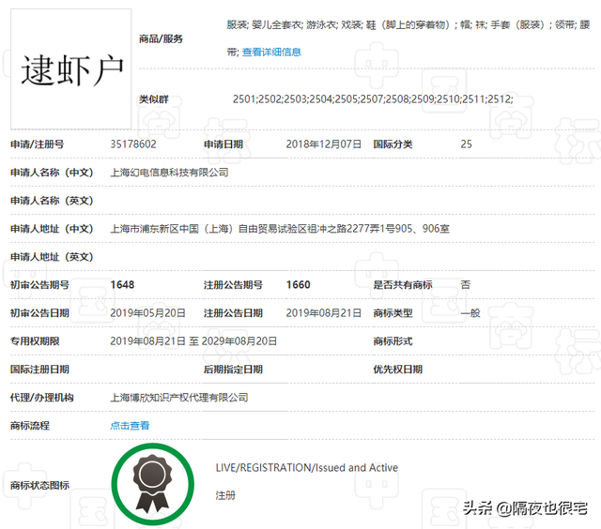Click the 商标形式 label
The height and width of the screenshot is (529, 601).
(x=393, y=341)
